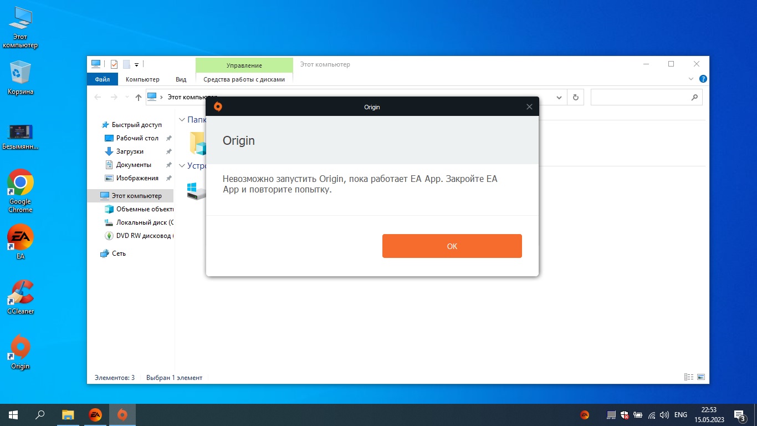Select the Корзина recycle bin icon
Image resolution: width=757 pixels, height=426 pixels.
point(21,78)
